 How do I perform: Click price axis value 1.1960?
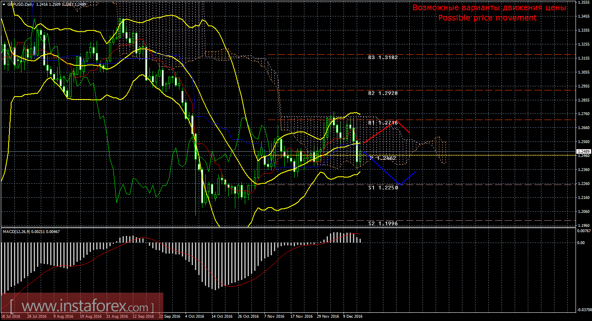pos(583,226)
